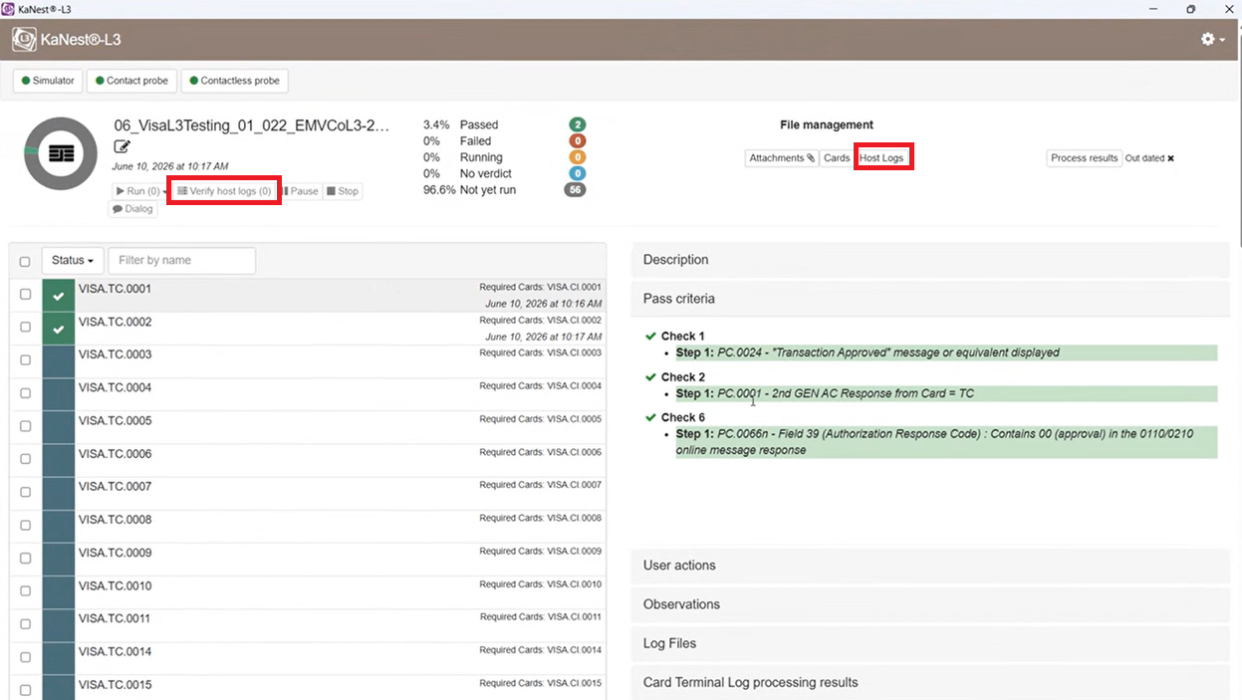Click the Passed count badge 2
Viewport: 1242px width, 700px height.
(577, 124)
